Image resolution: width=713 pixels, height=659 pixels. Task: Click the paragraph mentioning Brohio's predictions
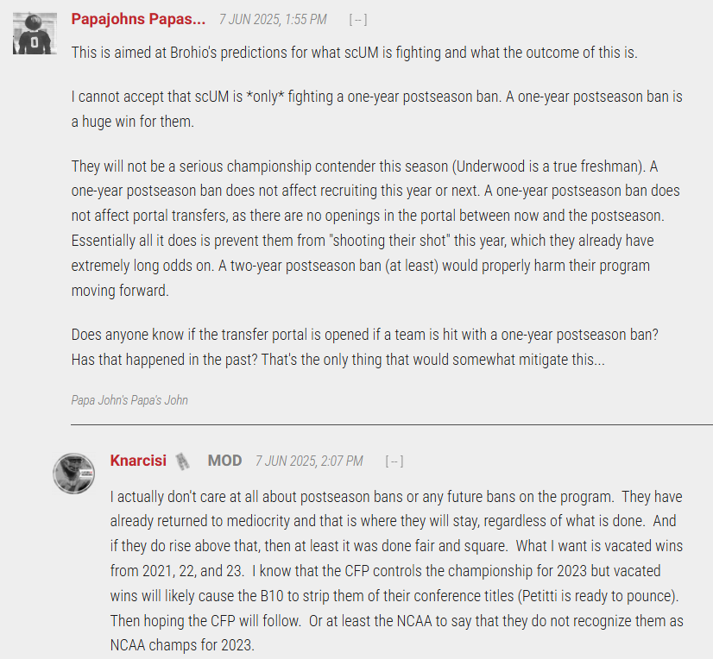(354, 53)
